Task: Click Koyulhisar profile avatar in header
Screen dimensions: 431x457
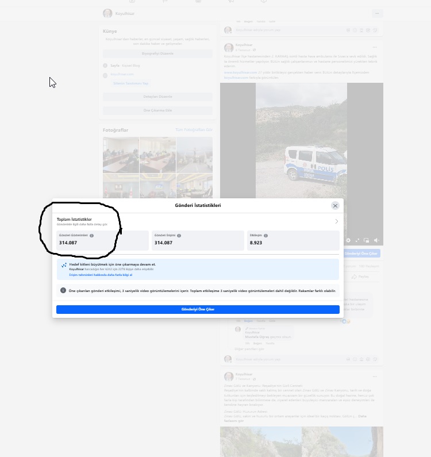Action: click(107, 13)
